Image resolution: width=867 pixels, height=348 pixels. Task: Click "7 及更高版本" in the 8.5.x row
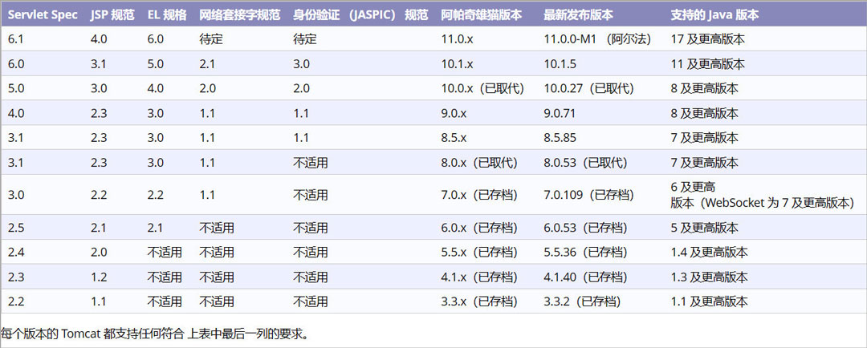click(x=705, y=138)
